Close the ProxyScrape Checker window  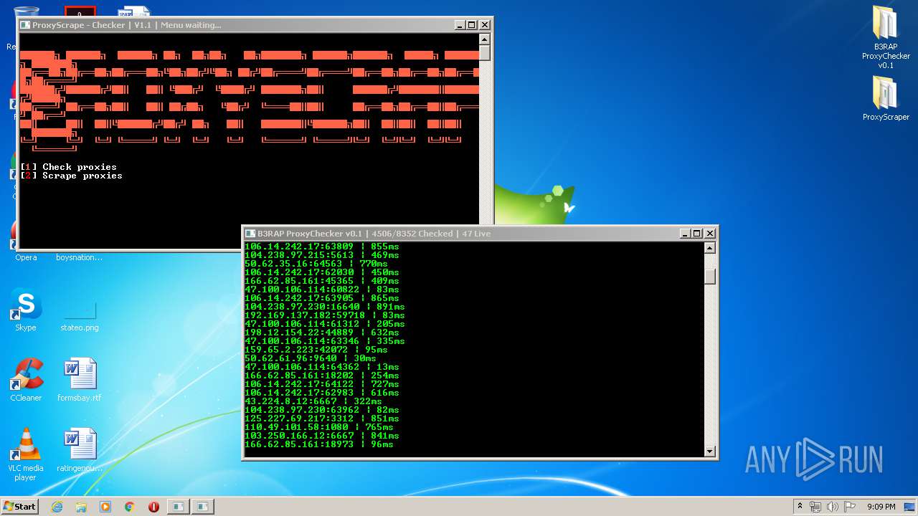tap(485, 25)
